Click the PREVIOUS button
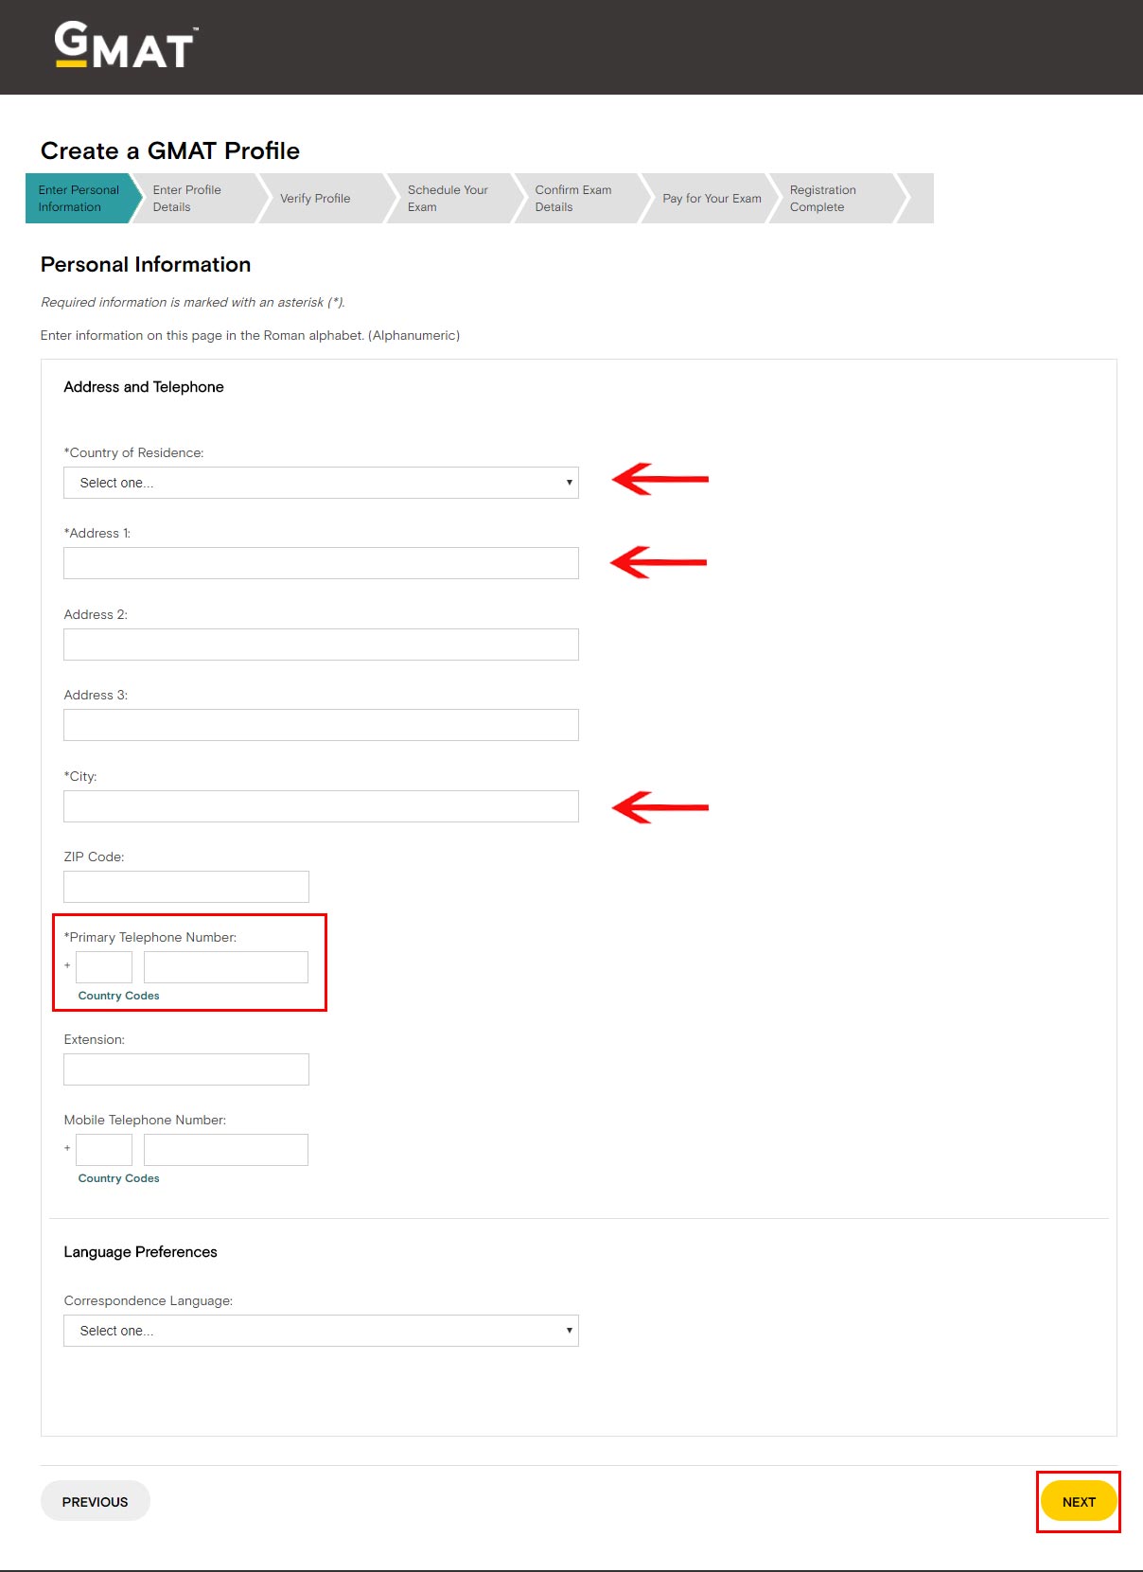 click(95, 1502)
